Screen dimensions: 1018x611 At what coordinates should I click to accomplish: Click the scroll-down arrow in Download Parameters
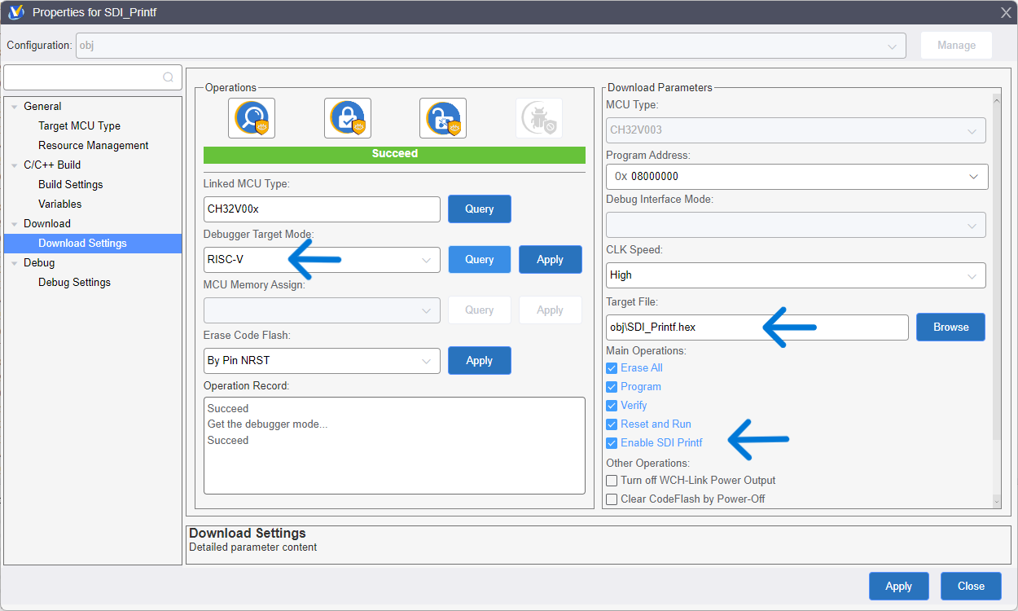click(x=995, y=501)
